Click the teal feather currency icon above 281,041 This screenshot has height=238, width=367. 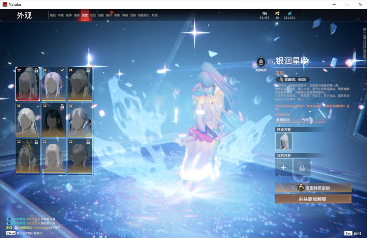tap(289, 13)
